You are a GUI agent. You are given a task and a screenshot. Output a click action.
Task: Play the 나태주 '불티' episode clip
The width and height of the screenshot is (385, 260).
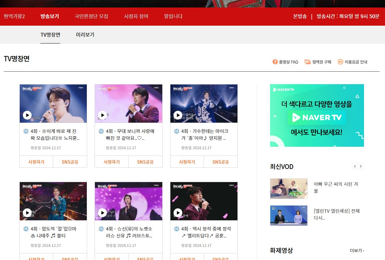point(27,213)
